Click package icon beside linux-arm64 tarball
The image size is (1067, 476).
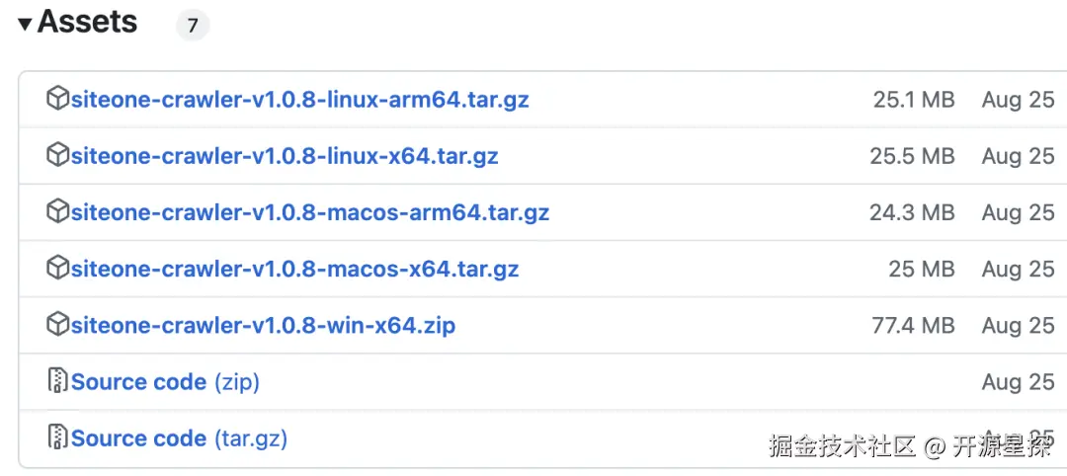[x=58, y=99]
